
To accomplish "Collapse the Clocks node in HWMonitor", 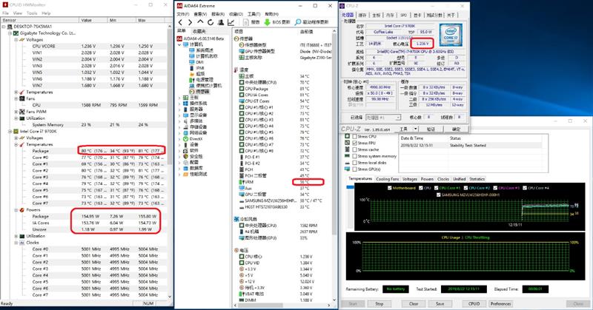I will pyautogui.click(x=16, y=243).
